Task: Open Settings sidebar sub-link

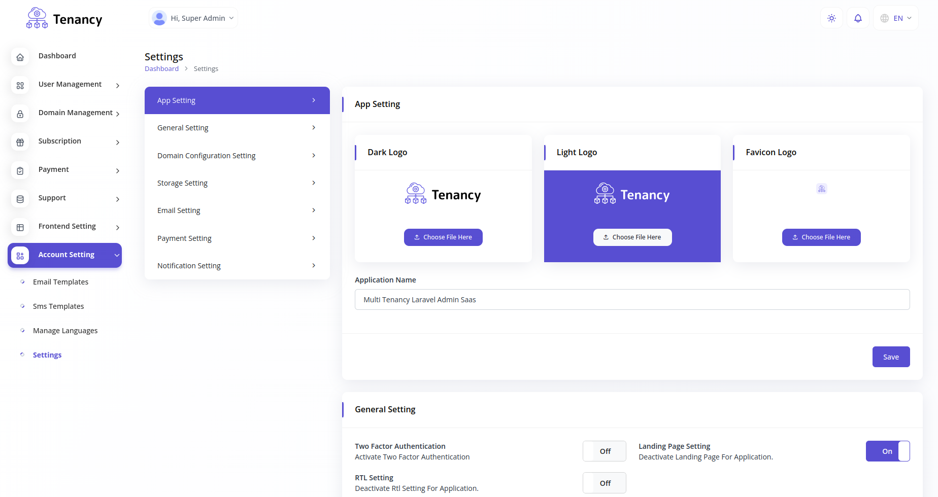Action: tap(47, 355)
